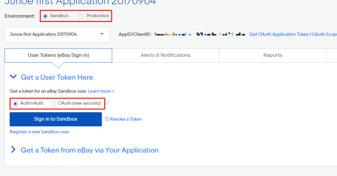This screenshot has width=337, height=176.
Task: Click the Revoke a Token link
Action: coord(126,119)
